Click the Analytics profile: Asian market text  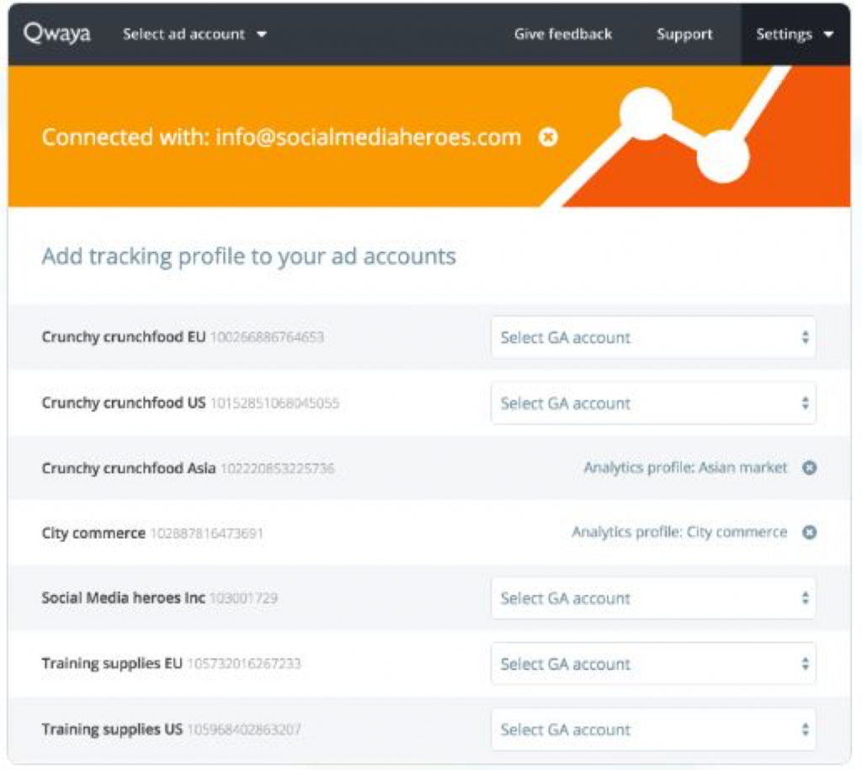pyautogui.click(x=685, y=468)
